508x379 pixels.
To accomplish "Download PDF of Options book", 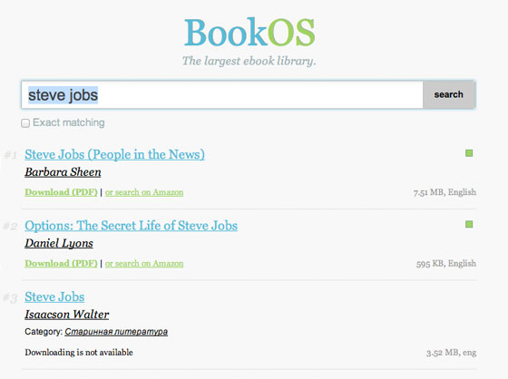I will pyautogui.click(x=61, y=263).
